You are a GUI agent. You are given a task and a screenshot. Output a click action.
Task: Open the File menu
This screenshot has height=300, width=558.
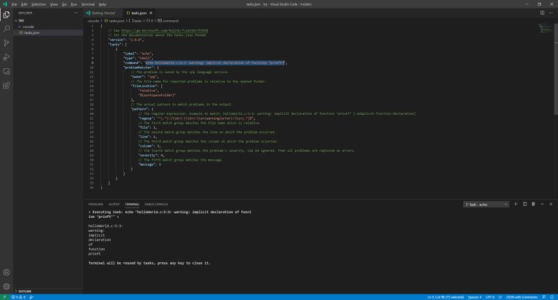pos(14,4)
